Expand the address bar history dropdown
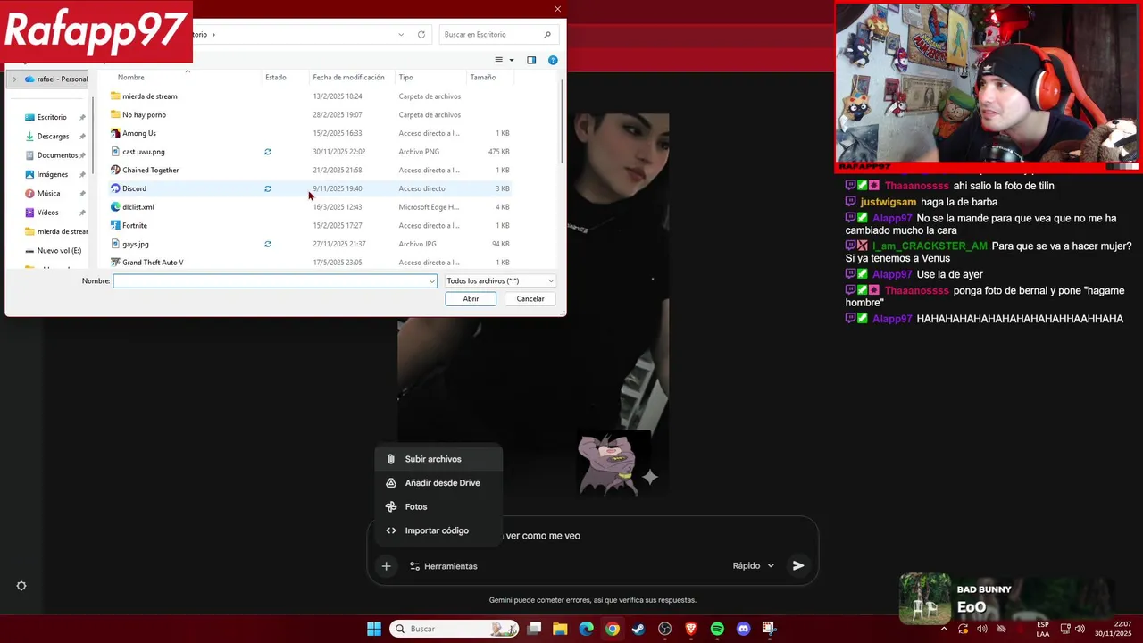This screenshot has height=643, width=1143. coord(401,35)
